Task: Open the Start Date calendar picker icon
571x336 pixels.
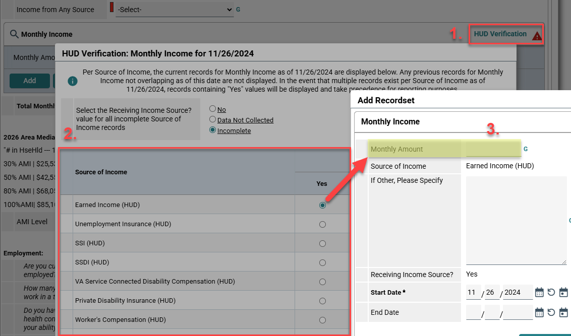Action: tap(539, 292)
